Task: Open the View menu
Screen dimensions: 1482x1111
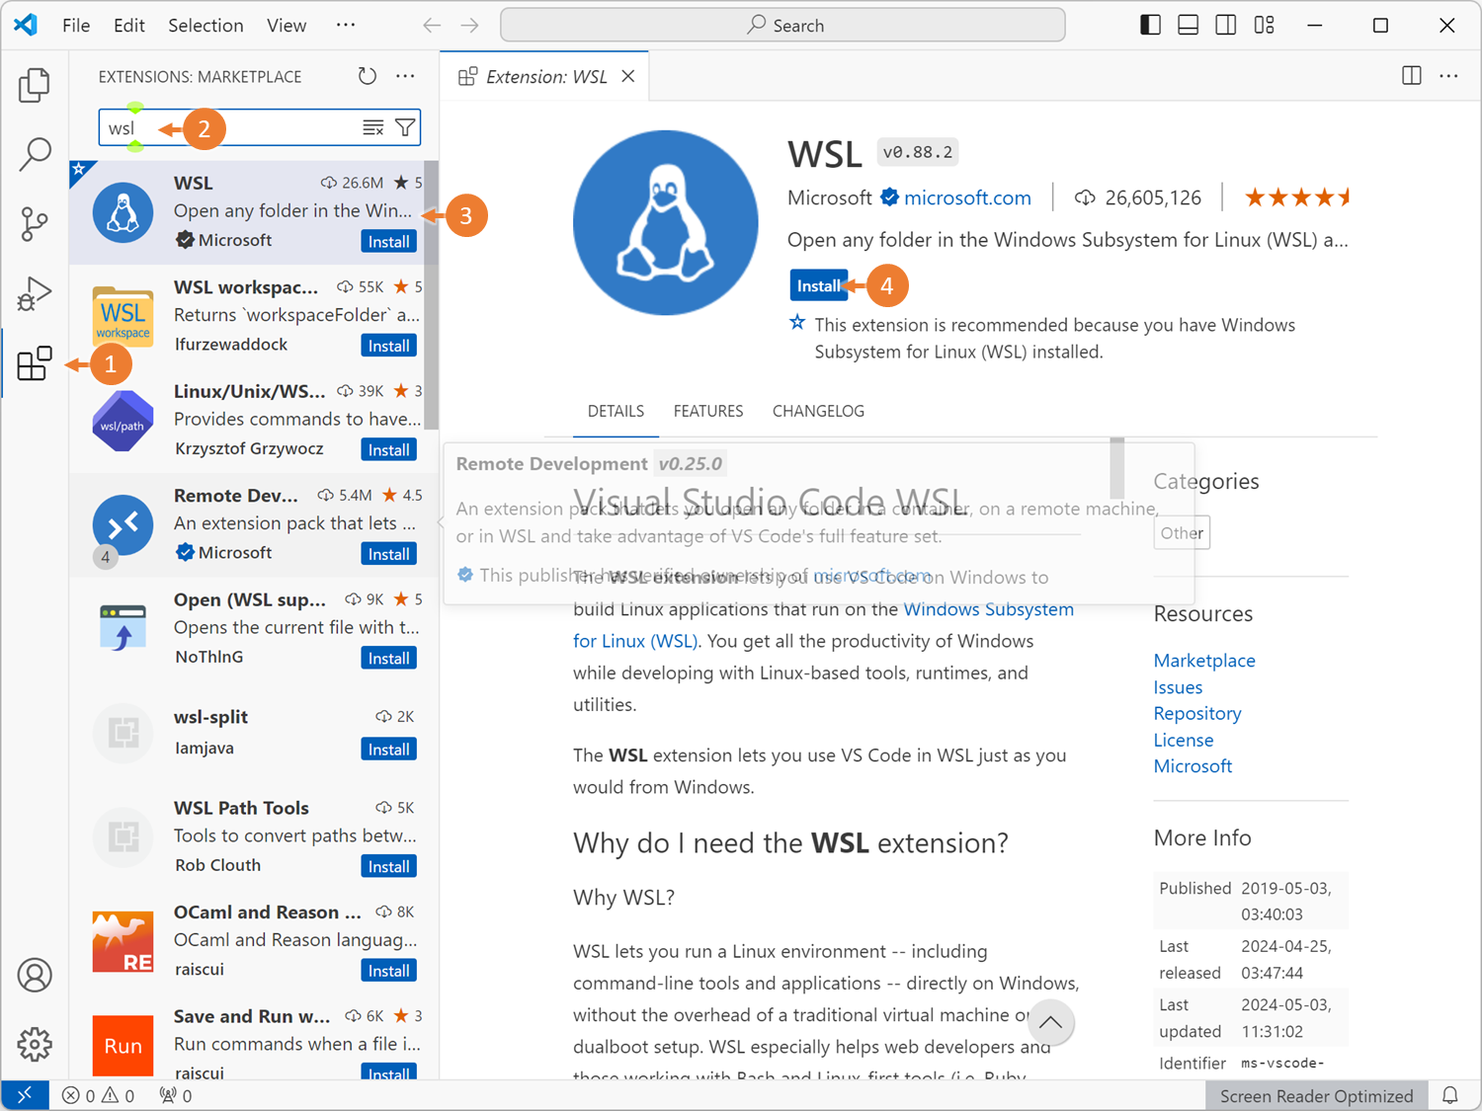Action: point(287,26)
